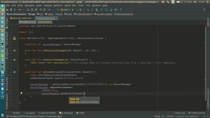The image size is (210, 118).
Task: Click the java breadcrumb folder
Action: point(59,14)
